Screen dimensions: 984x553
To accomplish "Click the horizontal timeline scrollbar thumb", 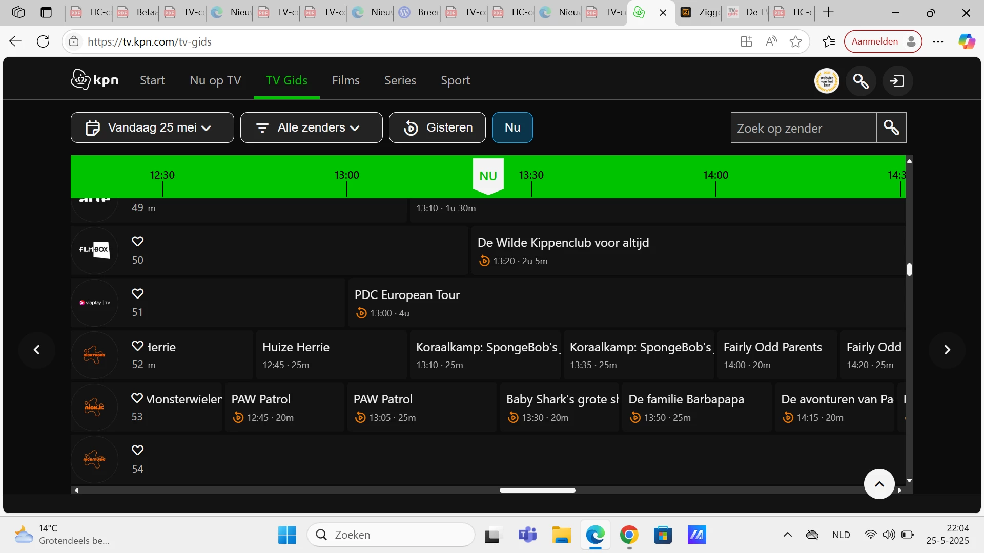I will coord(537,491).
